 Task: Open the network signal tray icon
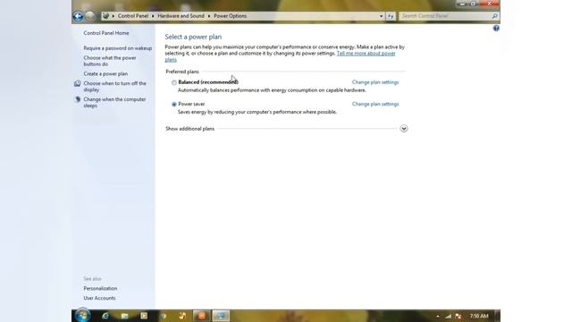(448, 316)
